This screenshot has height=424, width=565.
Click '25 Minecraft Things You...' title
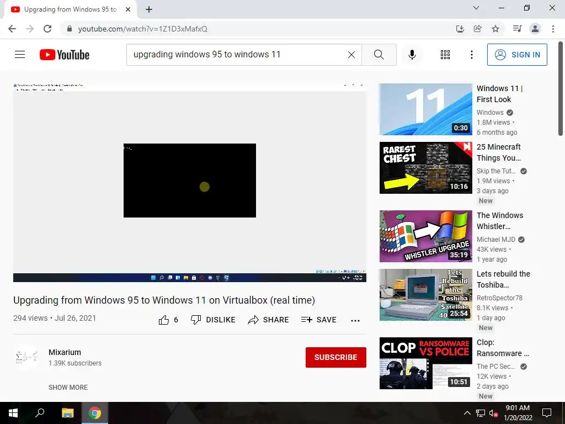[x=499, y=152]
